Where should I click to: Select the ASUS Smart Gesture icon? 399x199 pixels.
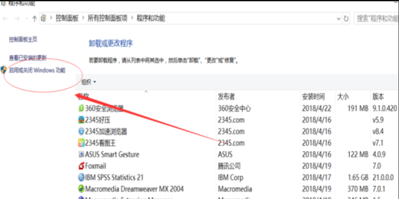pos(81,154)
